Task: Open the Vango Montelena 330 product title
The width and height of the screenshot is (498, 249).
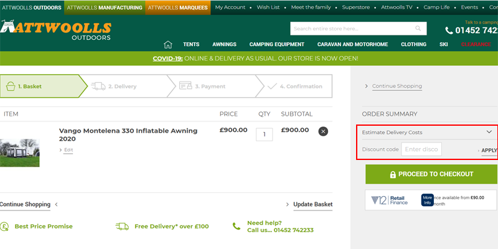Action: click(x=128, y=134)
